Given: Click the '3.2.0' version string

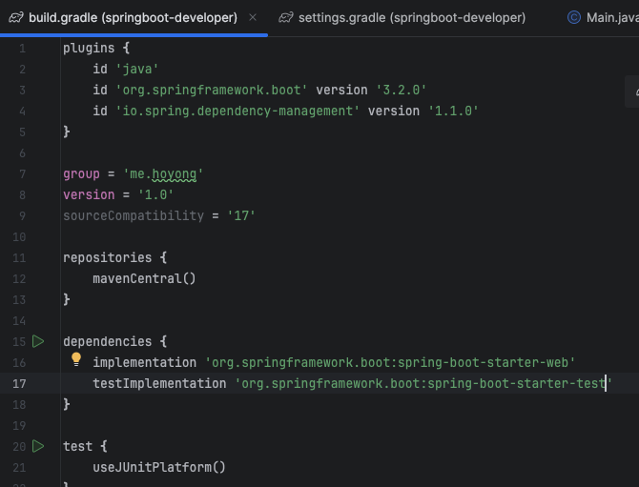Looking at the screenshot, I should point(401,90).
